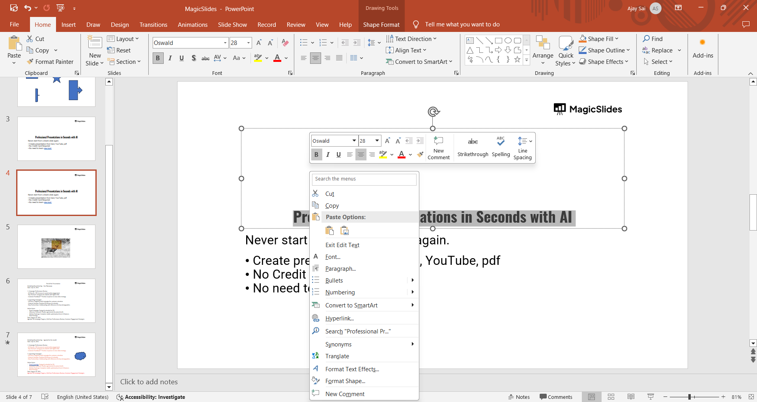Viewport: 757px width, 402px height.
Task: Run Spelling check from mini toolbar
Action: pyautogui.click(x=501, y=147)
